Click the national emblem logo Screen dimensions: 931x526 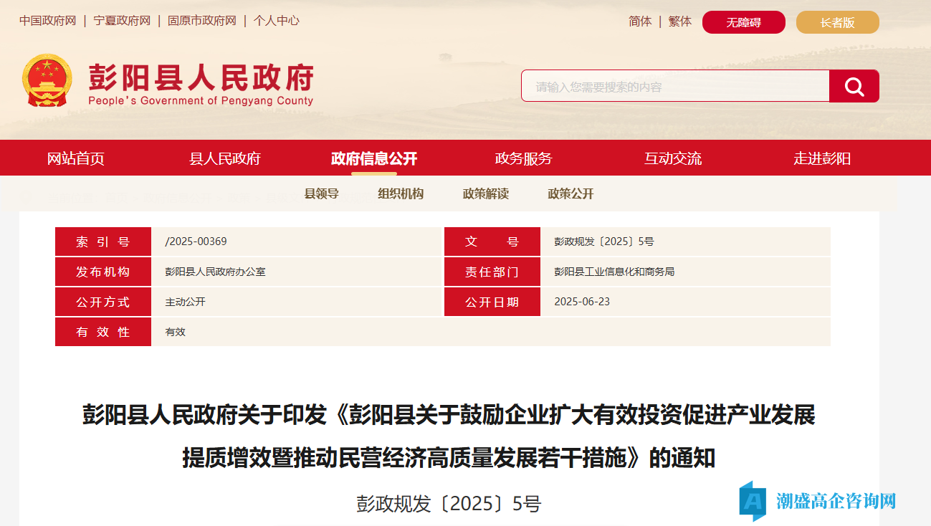47,80
